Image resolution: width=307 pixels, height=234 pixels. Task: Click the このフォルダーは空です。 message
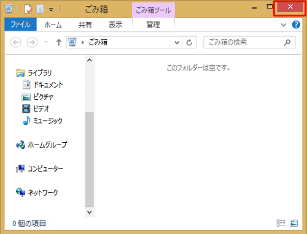point(198,68)
